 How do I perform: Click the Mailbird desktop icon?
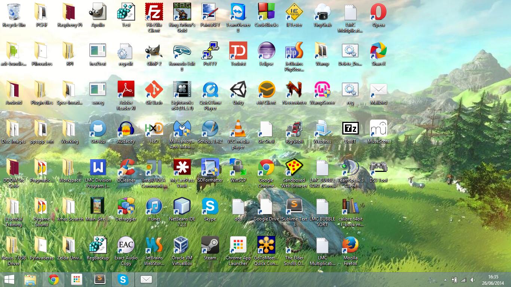378,93
